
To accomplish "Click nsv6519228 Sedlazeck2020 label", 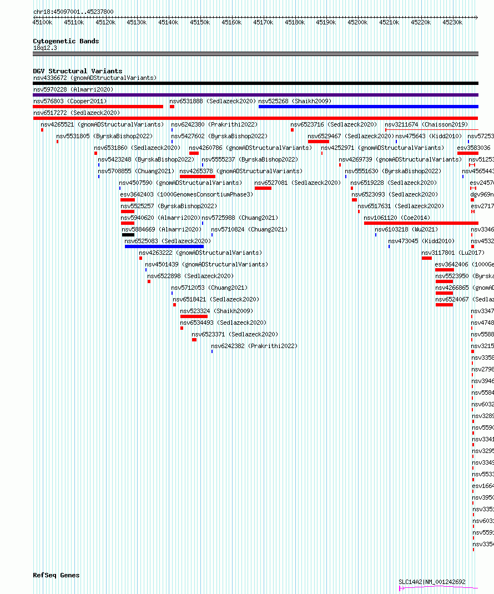I will [394, 183].
